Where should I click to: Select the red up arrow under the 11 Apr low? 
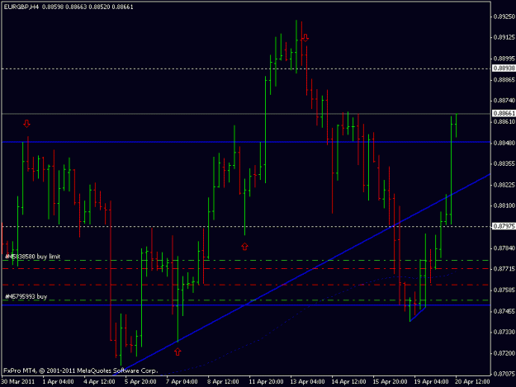(244, 246)
